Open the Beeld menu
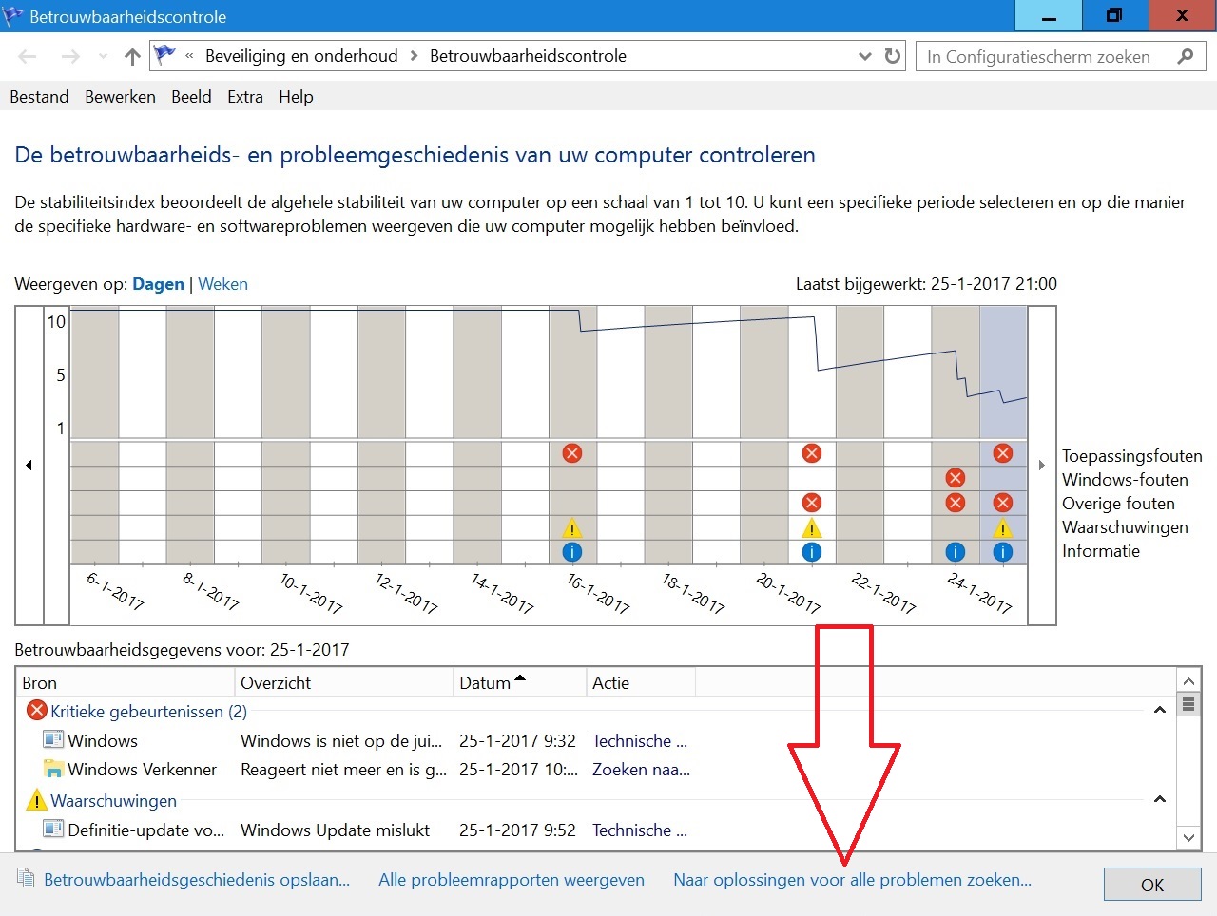The width and height of the screenshot is (1217, 916). coord(191,97)
